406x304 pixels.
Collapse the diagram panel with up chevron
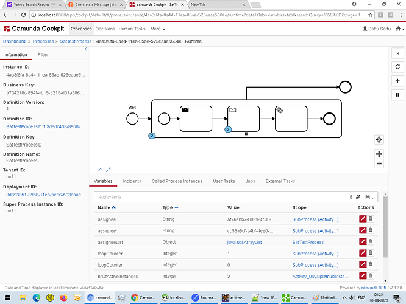(100, 170)
